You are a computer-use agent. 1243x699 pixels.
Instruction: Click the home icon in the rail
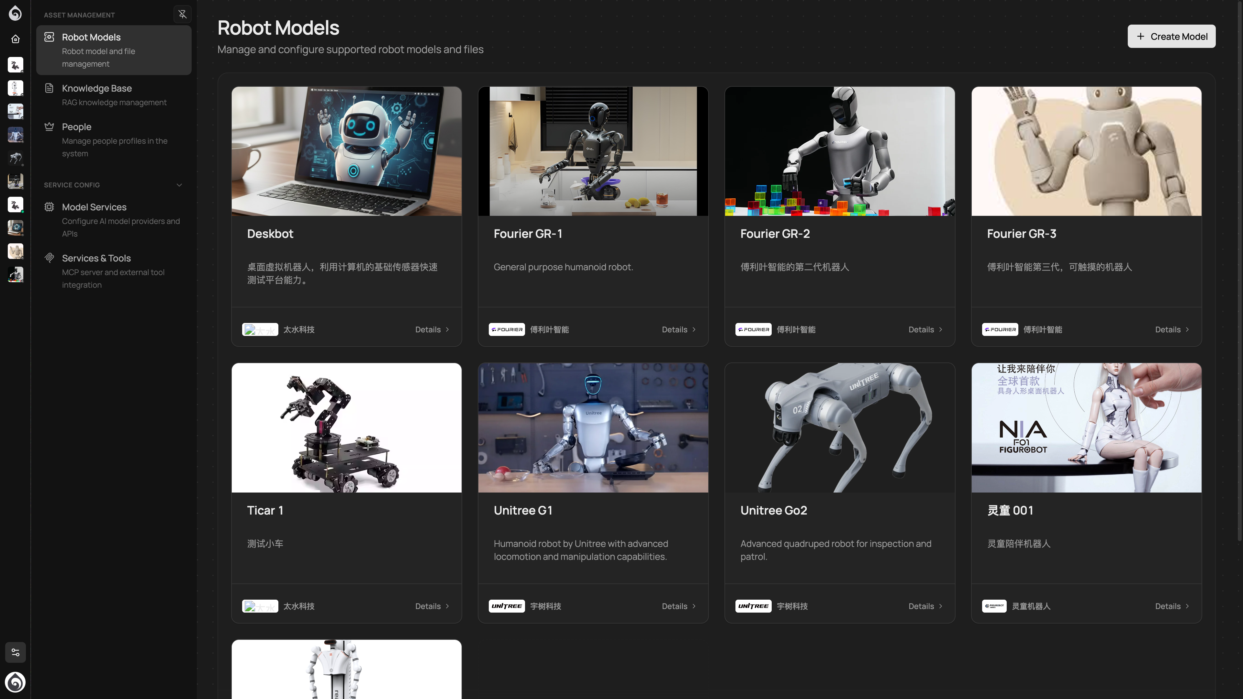tap(16, 39)
